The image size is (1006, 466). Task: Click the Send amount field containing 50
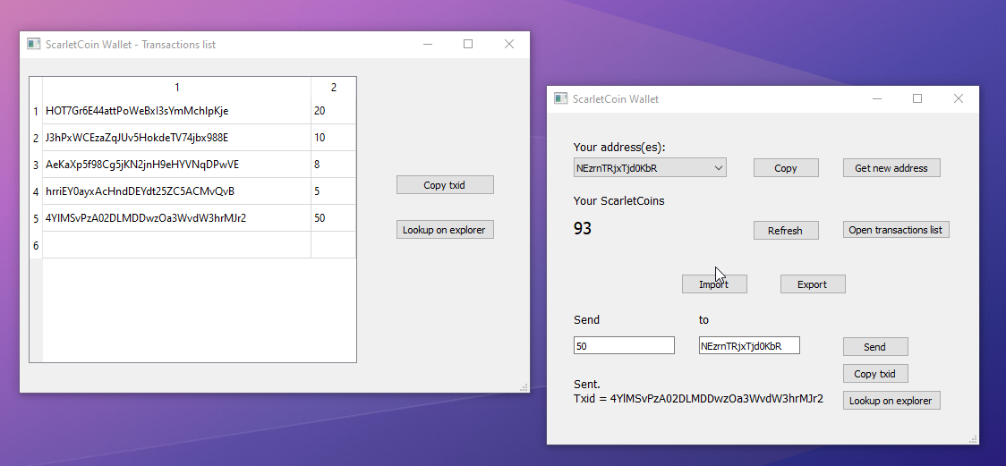coord(624,345)
